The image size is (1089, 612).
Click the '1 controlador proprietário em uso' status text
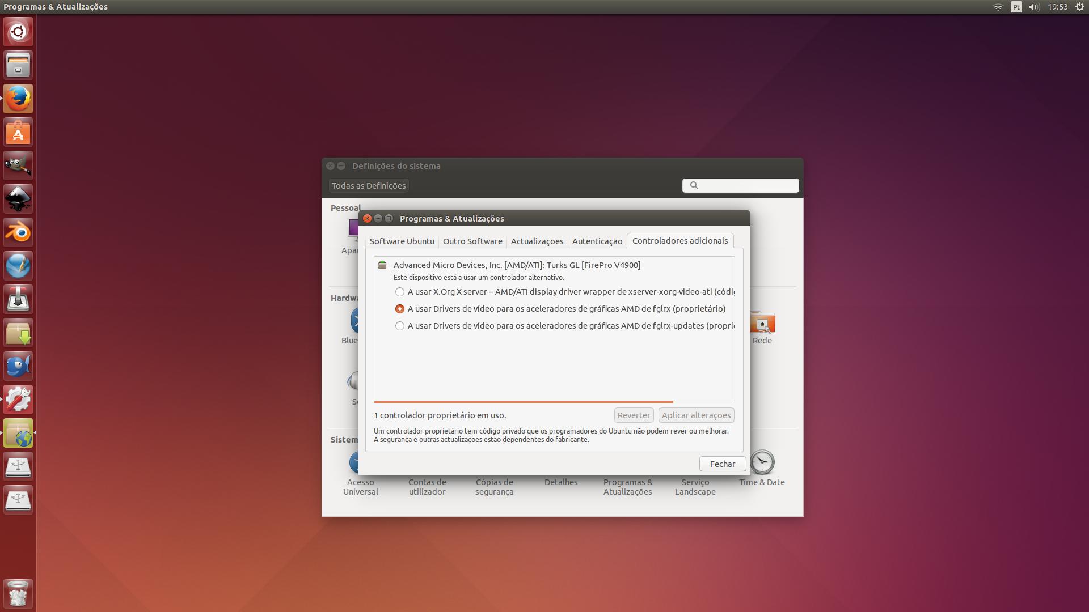click(x=440, y=415)
